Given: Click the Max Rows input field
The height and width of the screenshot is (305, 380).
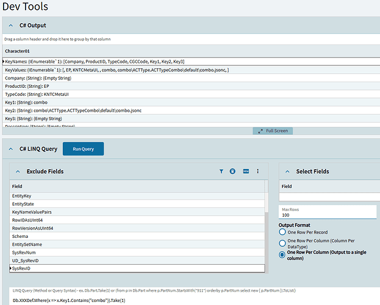Looking at the screenshot, I should 328,212.
